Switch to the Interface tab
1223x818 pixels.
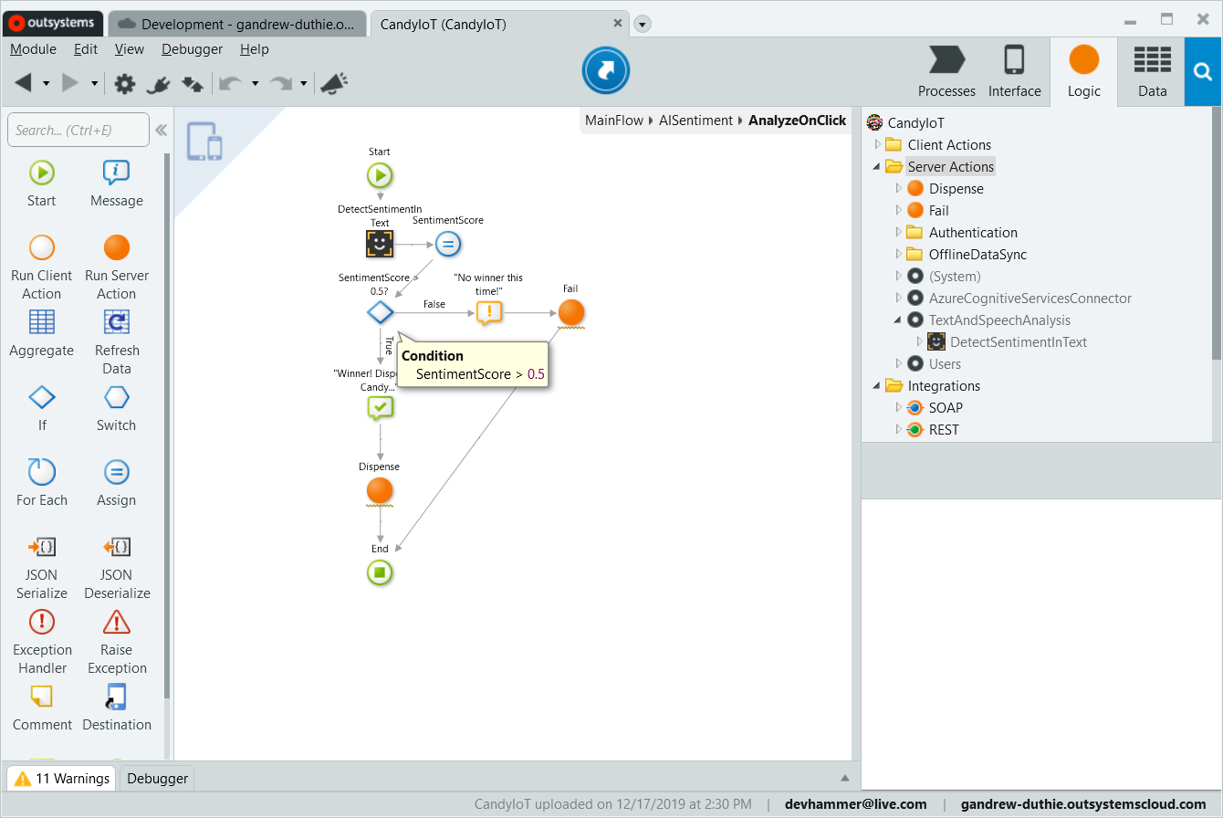(1015, 72)
